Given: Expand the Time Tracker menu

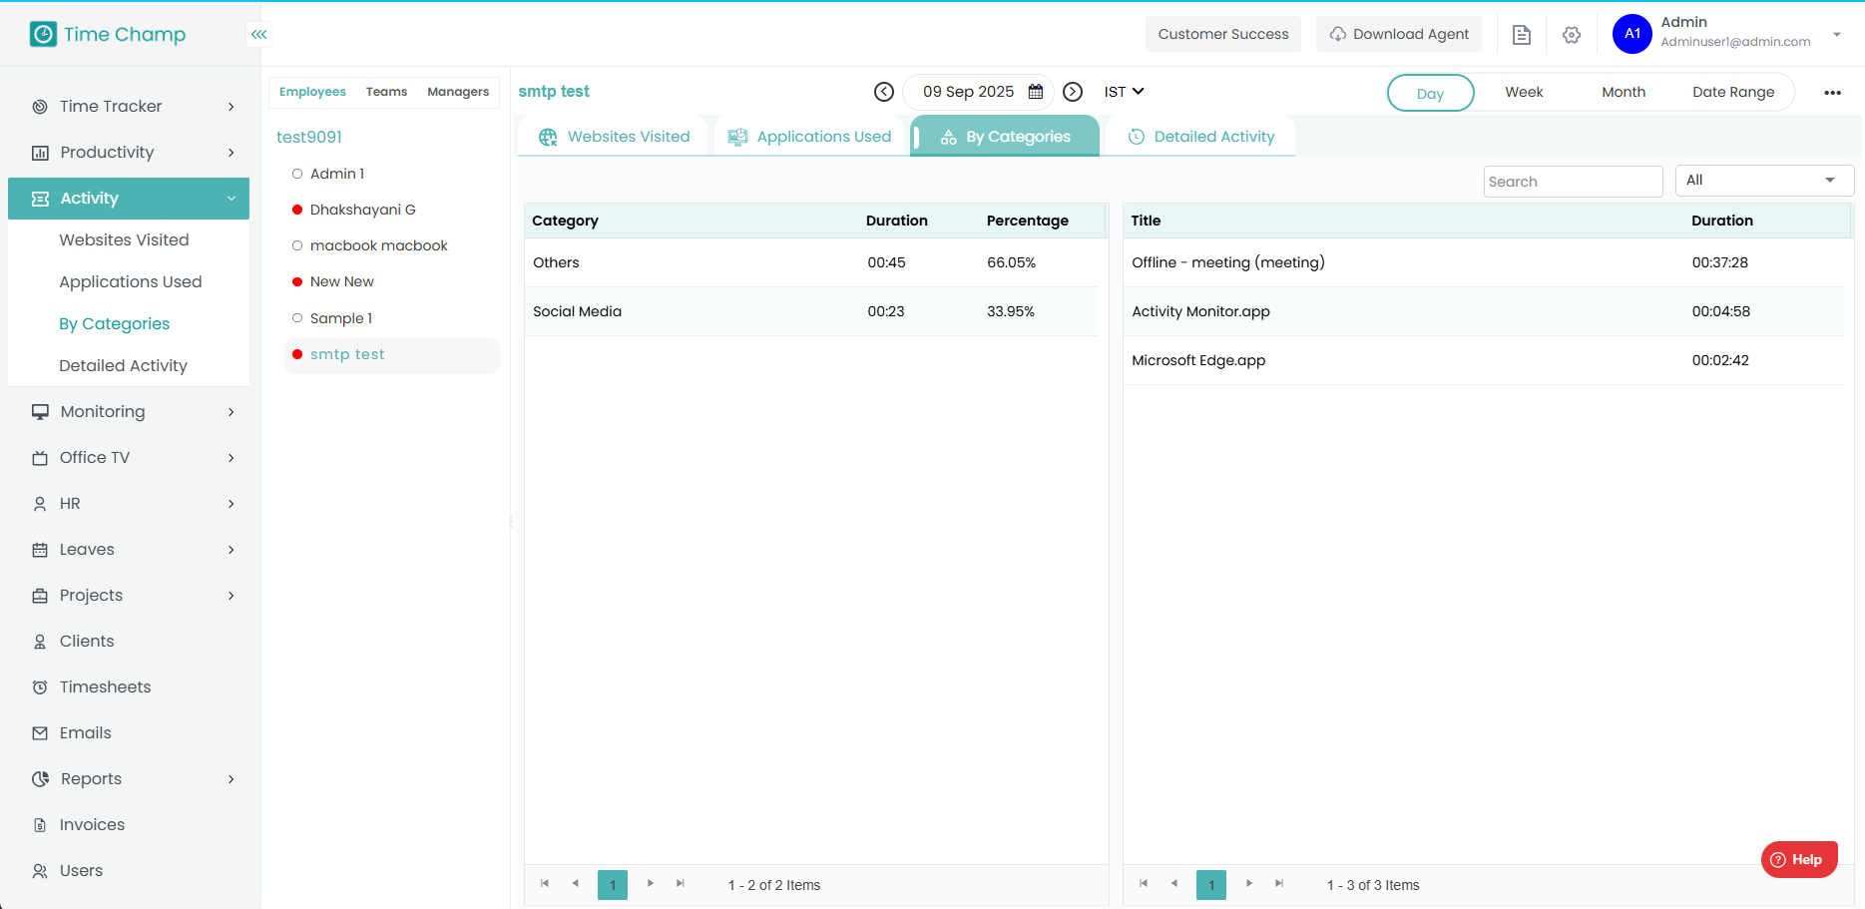Looking at the screenshot, I should pos(129,107).
